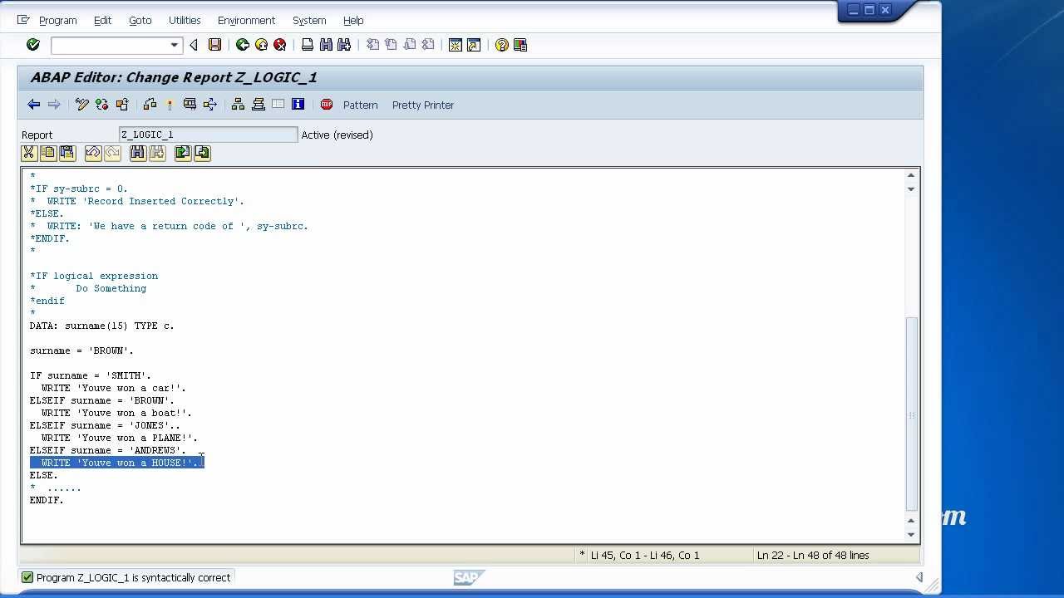Run the syntax Check icon

click(150, 105)
